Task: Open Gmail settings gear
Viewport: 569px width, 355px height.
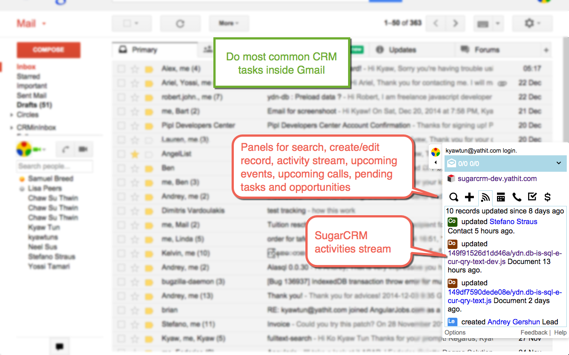Action: pyautogui.click(x=533, y=24)
